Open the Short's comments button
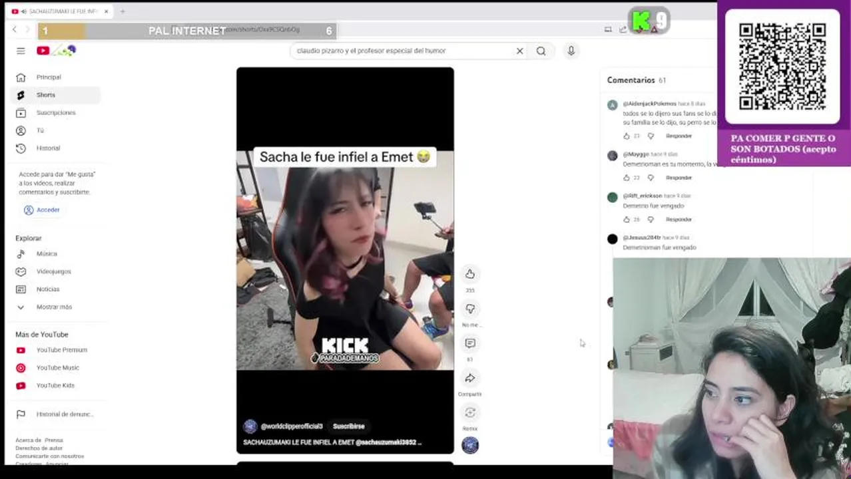The width and height of the screenshot is (851, 479). point(470,343)
